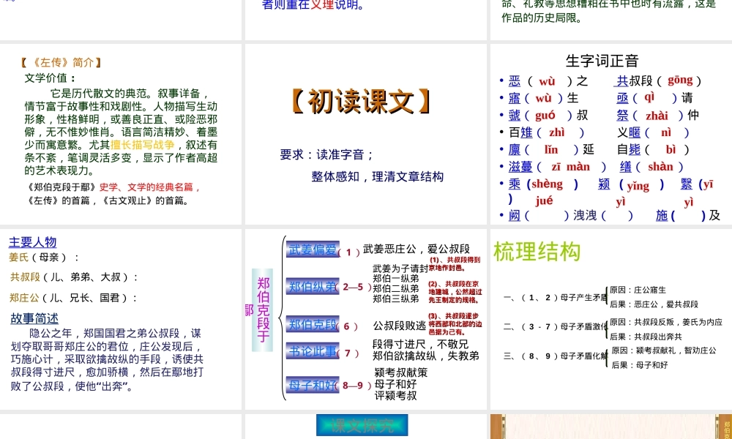
Task: Click vertical 郑伯克段于 title box
Action: 263,309
